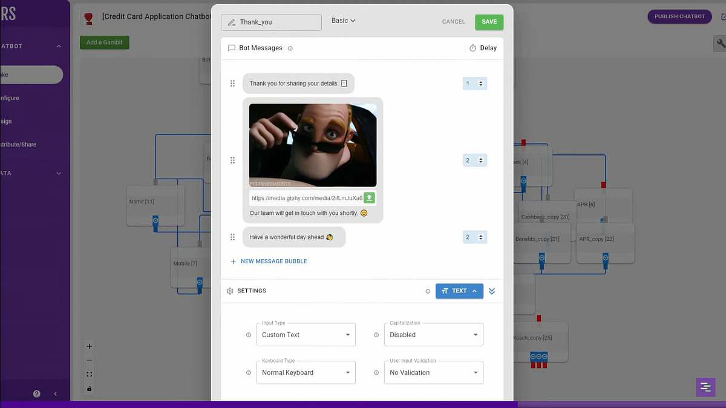Grab the drag handle of 'Thank you for sharing' message
This screenshot has height=408, width=726.
232,84
